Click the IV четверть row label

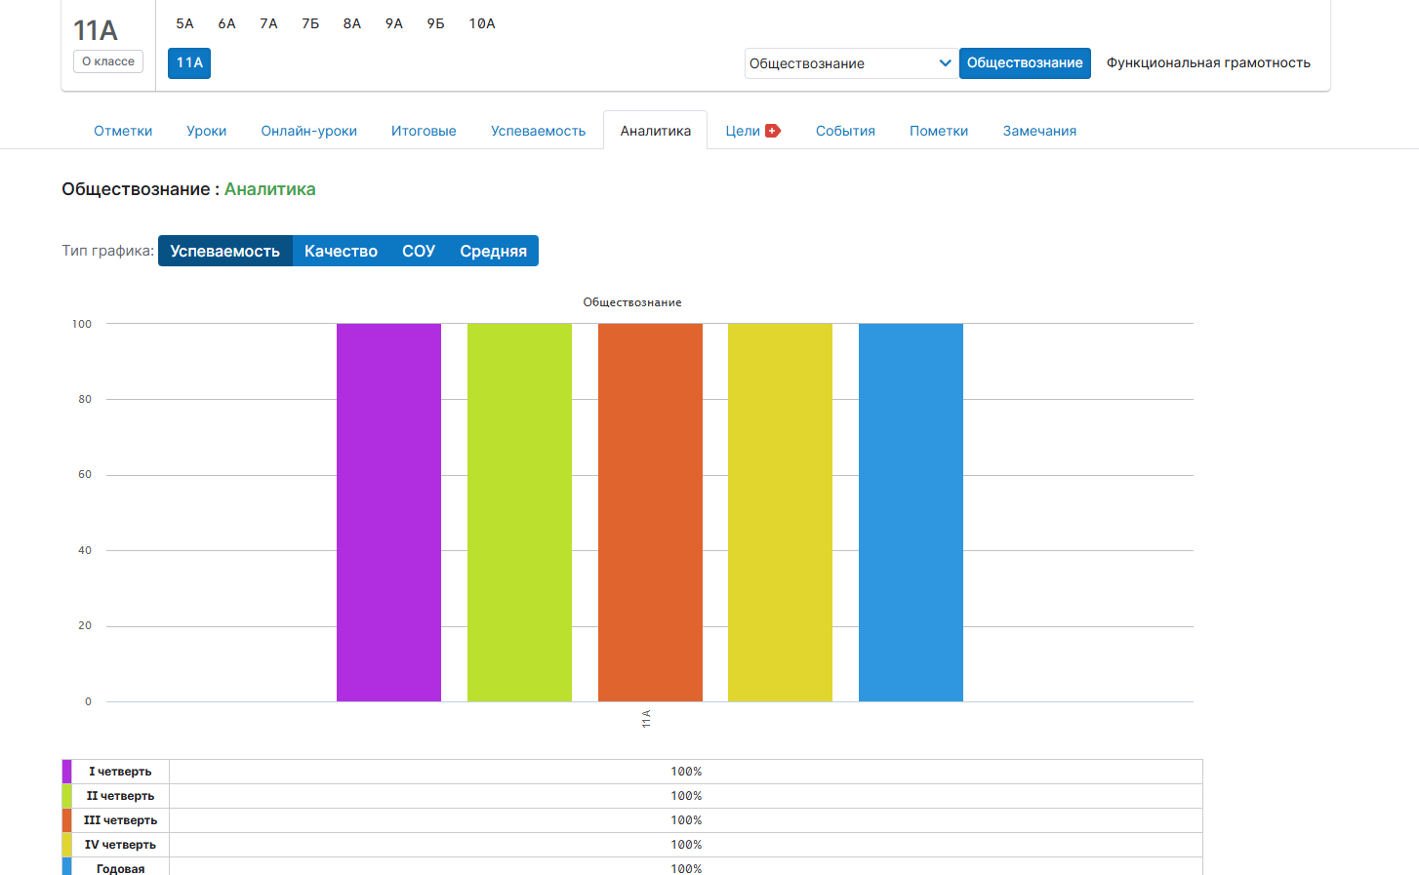(x=120, y=845)
